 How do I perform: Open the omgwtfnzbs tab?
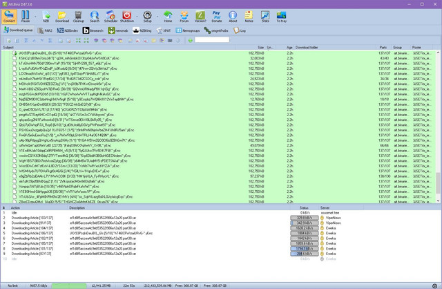[x=216, y=30]
